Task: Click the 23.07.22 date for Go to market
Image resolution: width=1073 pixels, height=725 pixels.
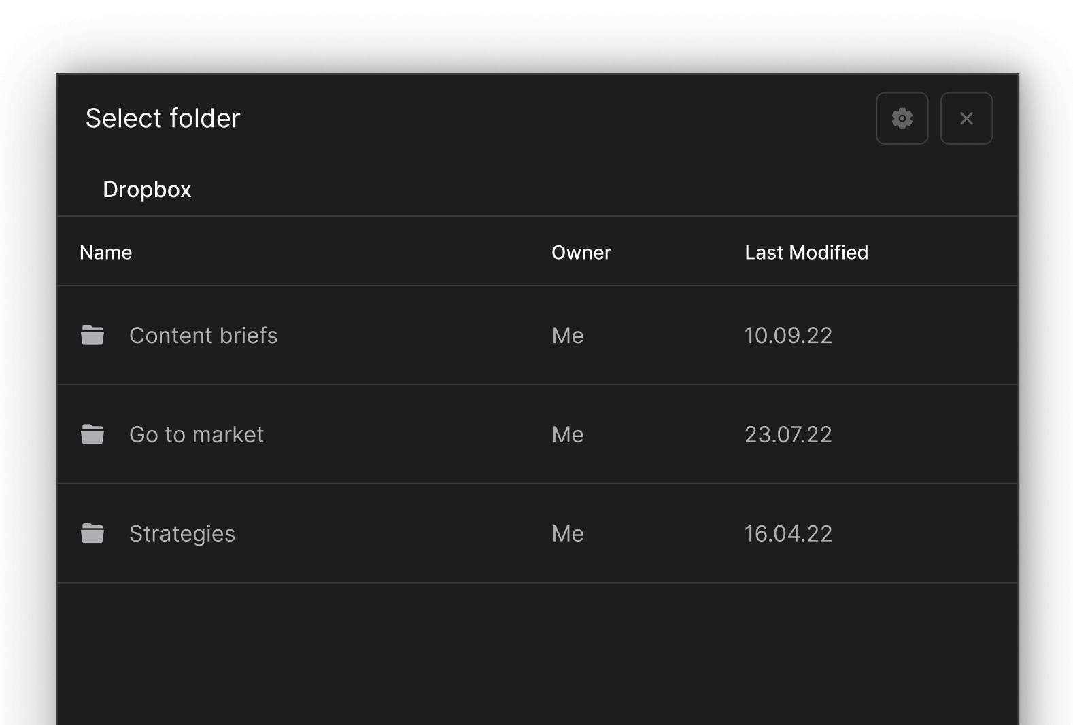Action: (788, 434)
